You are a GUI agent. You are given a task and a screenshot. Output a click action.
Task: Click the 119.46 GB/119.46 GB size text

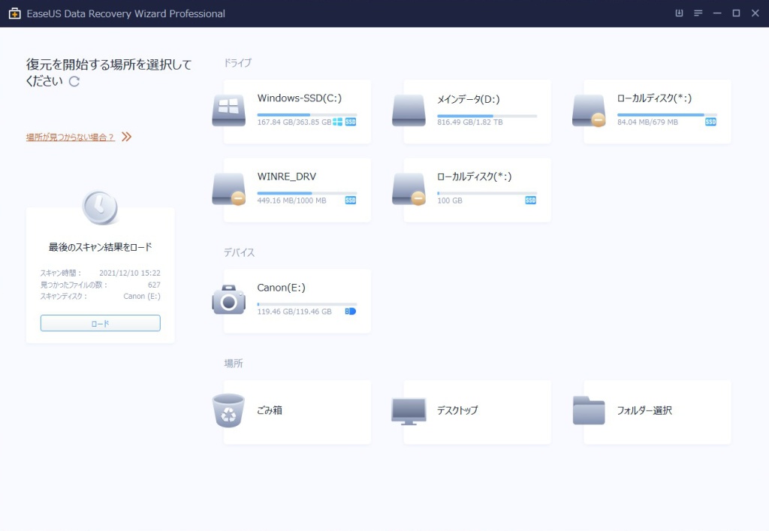coord(294,312)
